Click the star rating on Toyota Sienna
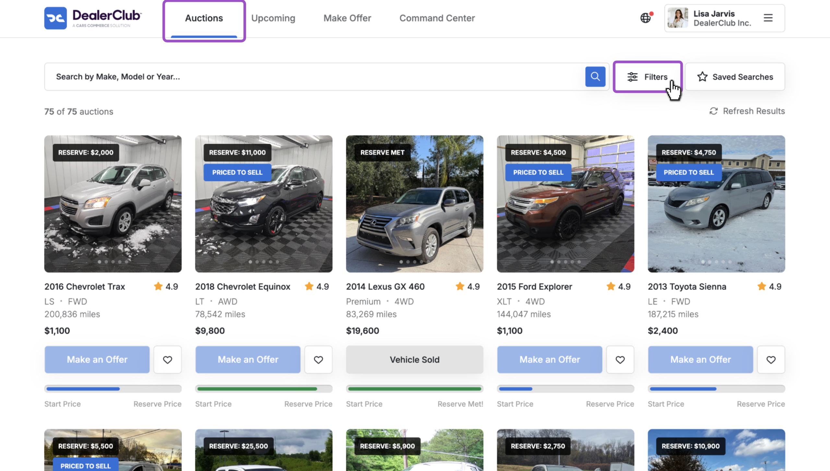Image resolution: width=830 pixels, height=471 pixels. pos(769,286)
